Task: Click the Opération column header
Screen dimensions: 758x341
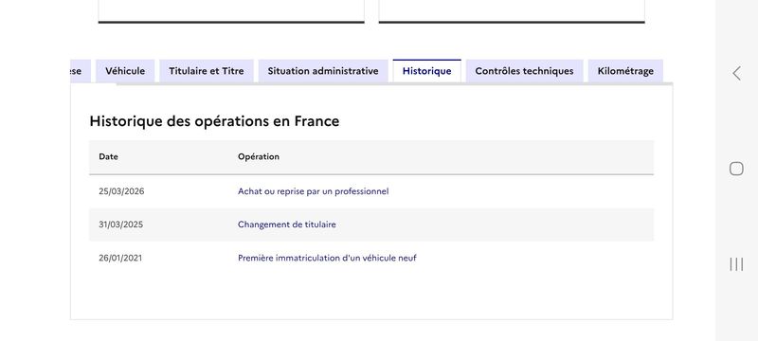Action: pos(259,156)
